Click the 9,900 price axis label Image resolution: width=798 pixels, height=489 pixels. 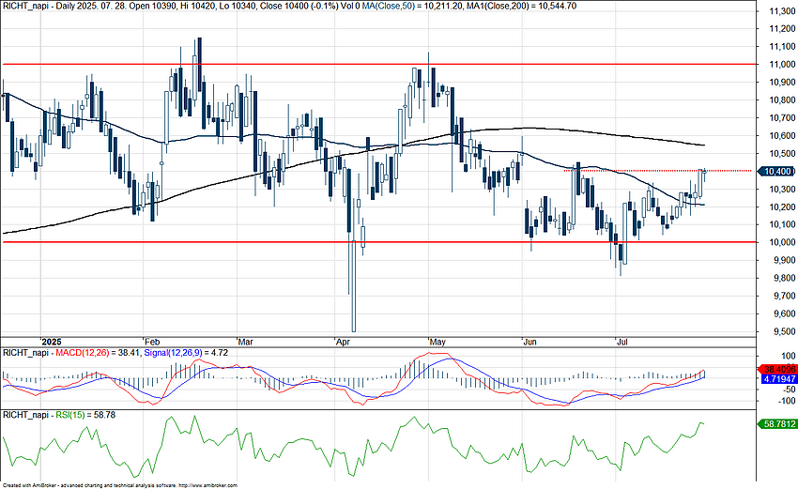point(784,261)
